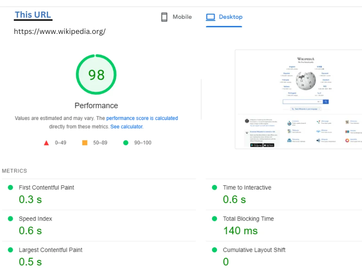Select the Cumulative Layout Shift label
This screenshot has width=362, height=271.
tap(254, 250)
